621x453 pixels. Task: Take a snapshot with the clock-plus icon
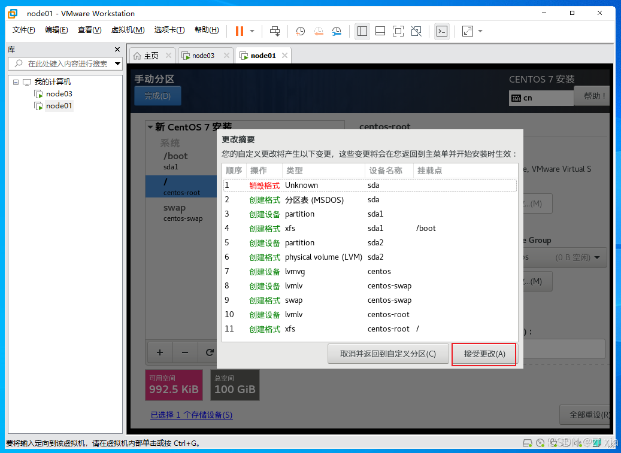[300, 31]
